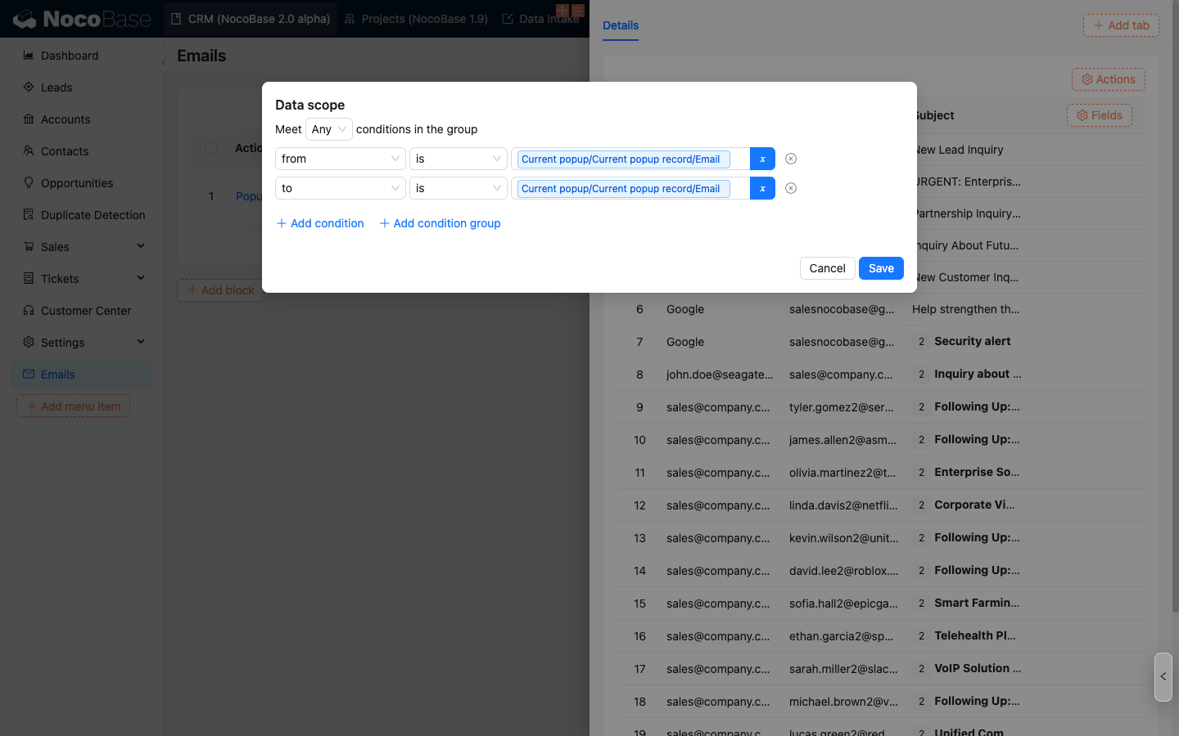Remove the to condition row
Screen dimensions: 1179x736
pyautogui.click(x=791, y=188)
